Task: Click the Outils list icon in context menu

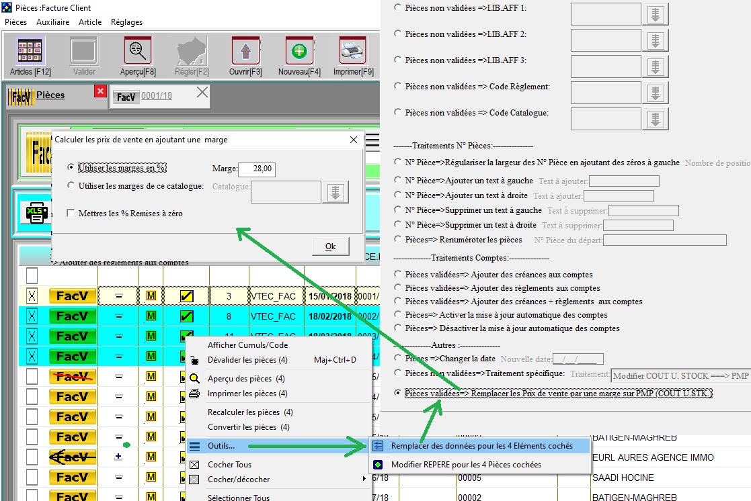Action: pyautogui.click(x=194, y=446)
